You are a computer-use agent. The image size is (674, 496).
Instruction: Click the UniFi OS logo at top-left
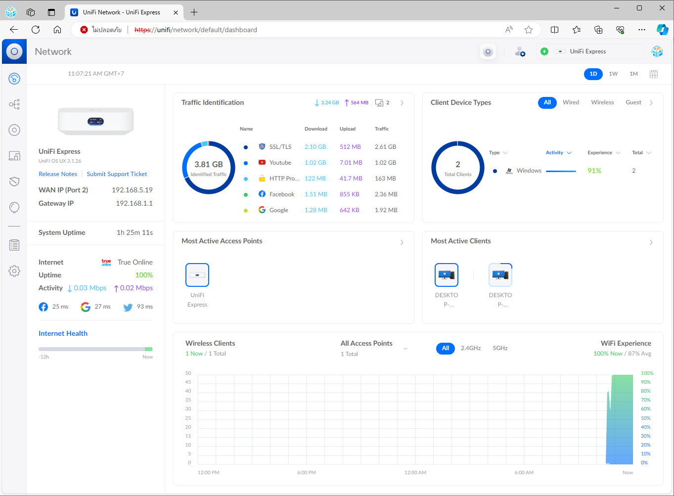[x=14, y=51]
